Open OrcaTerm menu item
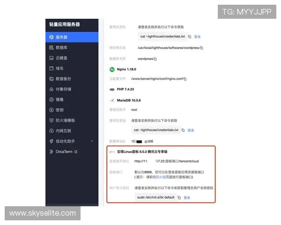This screenshot has height=225, width=281. (72, 151)
